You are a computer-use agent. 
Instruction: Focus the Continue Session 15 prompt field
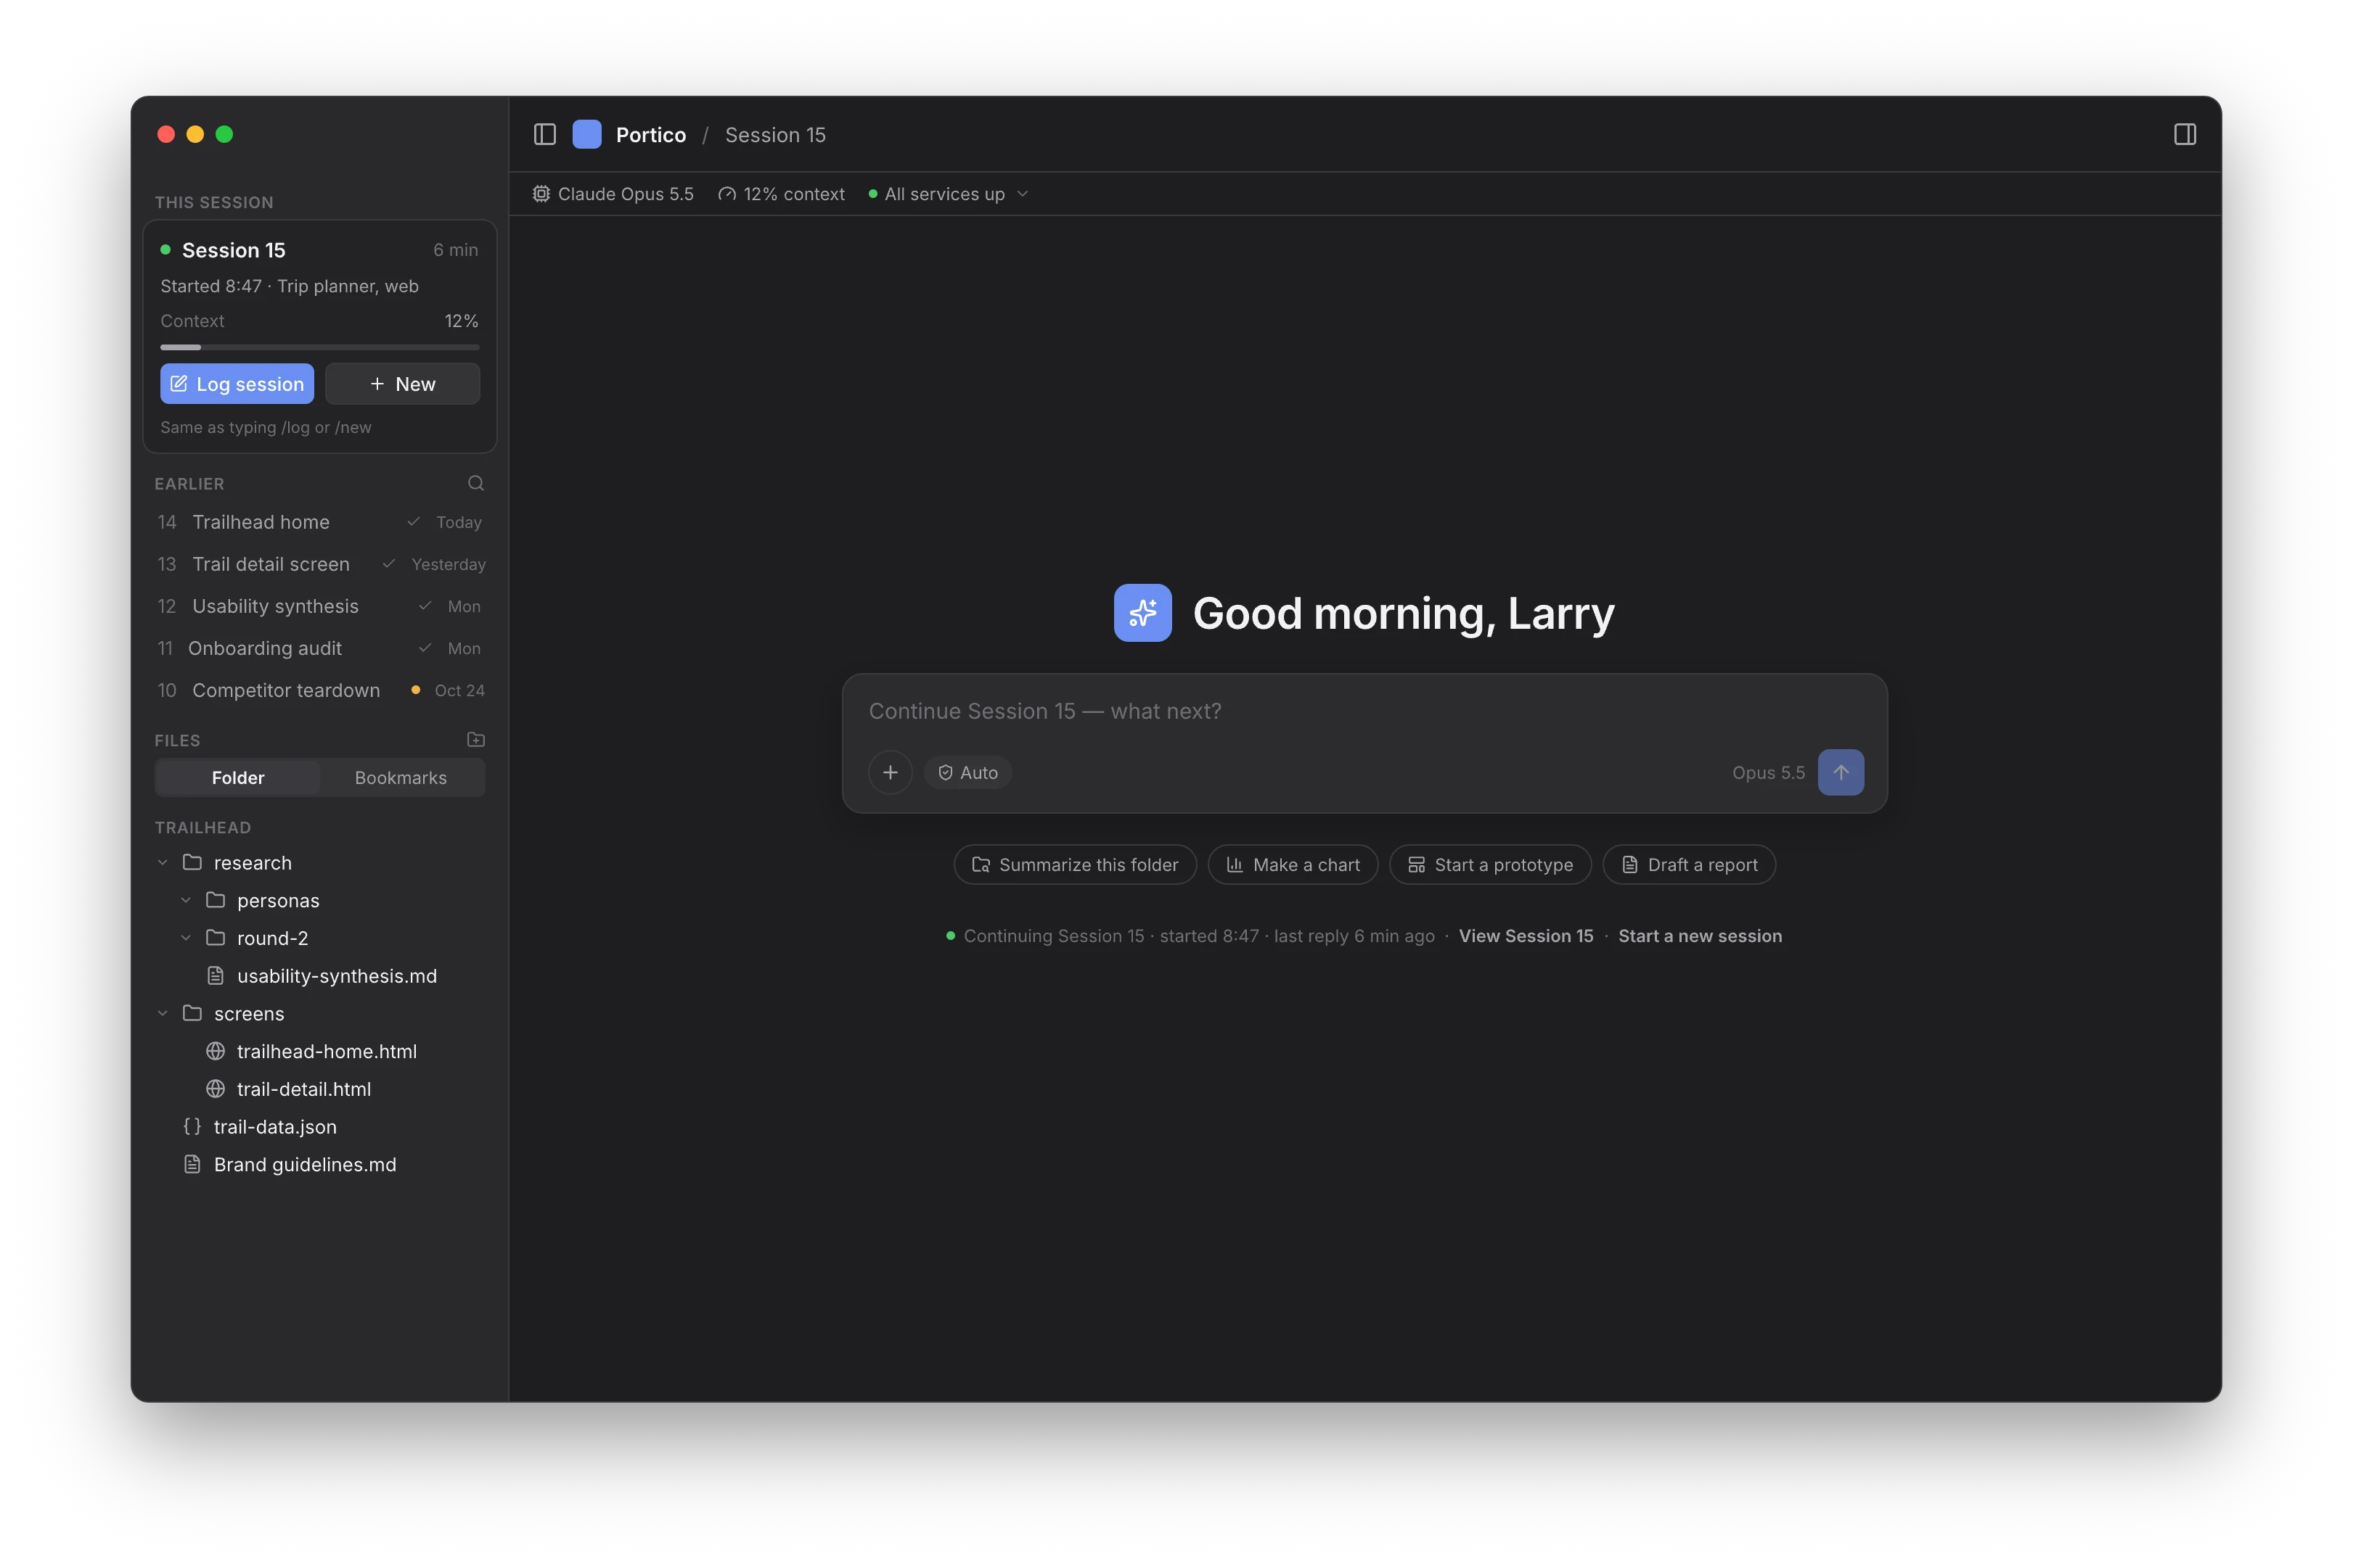[x=1364, y=711]
